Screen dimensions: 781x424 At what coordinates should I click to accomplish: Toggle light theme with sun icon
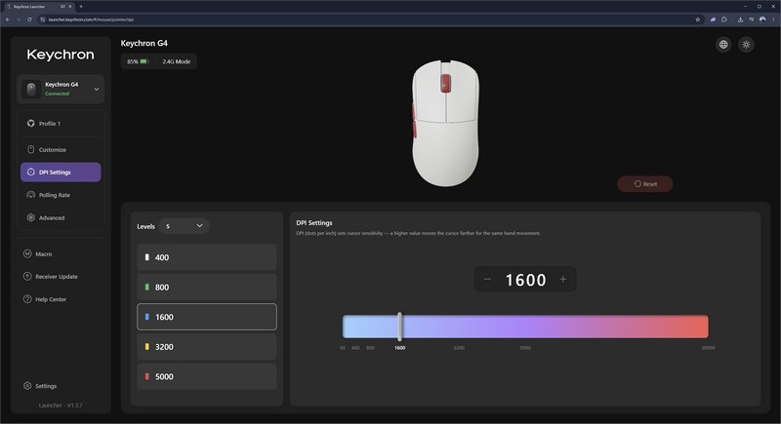(746, 45)
